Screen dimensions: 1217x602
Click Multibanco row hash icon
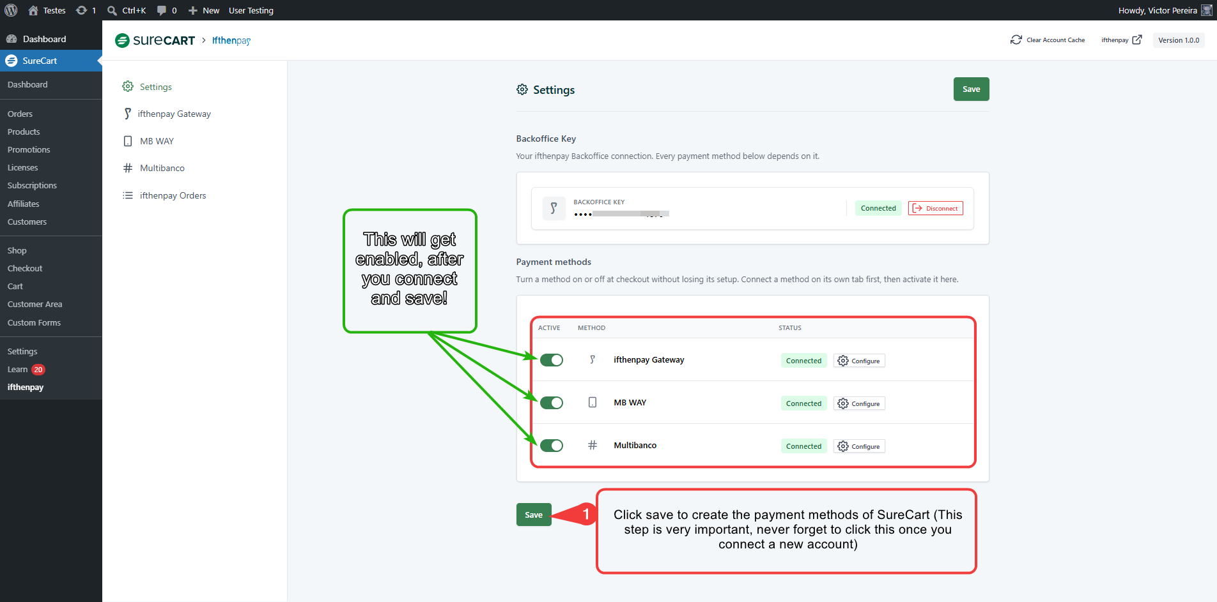click(593, 445)
